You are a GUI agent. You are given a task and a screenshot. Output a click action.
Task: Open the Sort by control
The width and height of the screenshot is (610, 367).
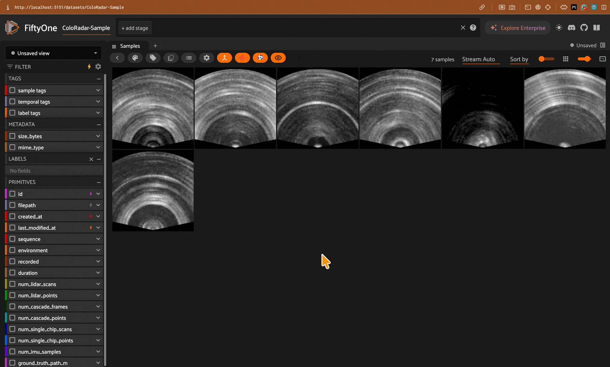519,59
